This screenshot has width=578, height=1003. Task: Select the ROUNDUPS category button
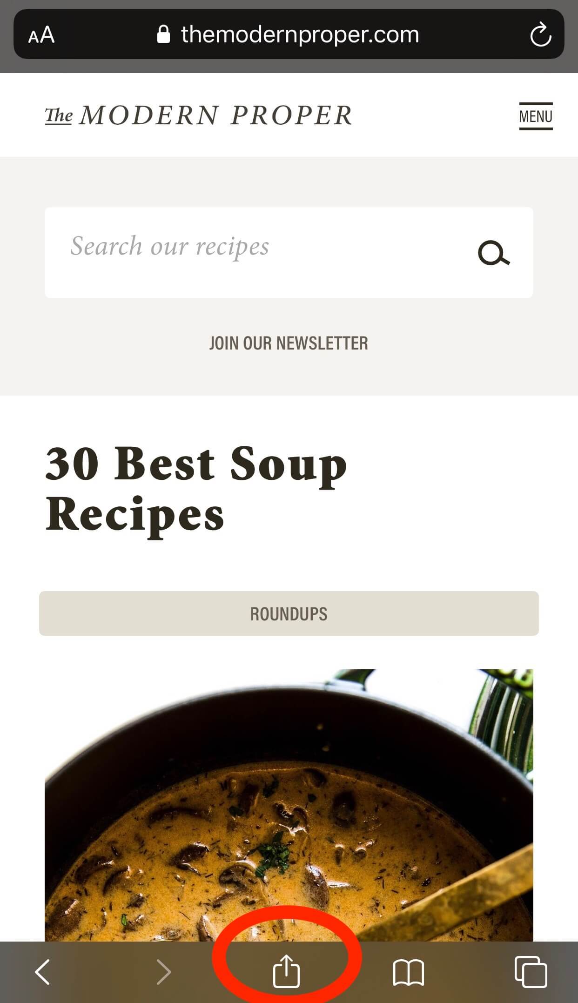coord(289,613)
